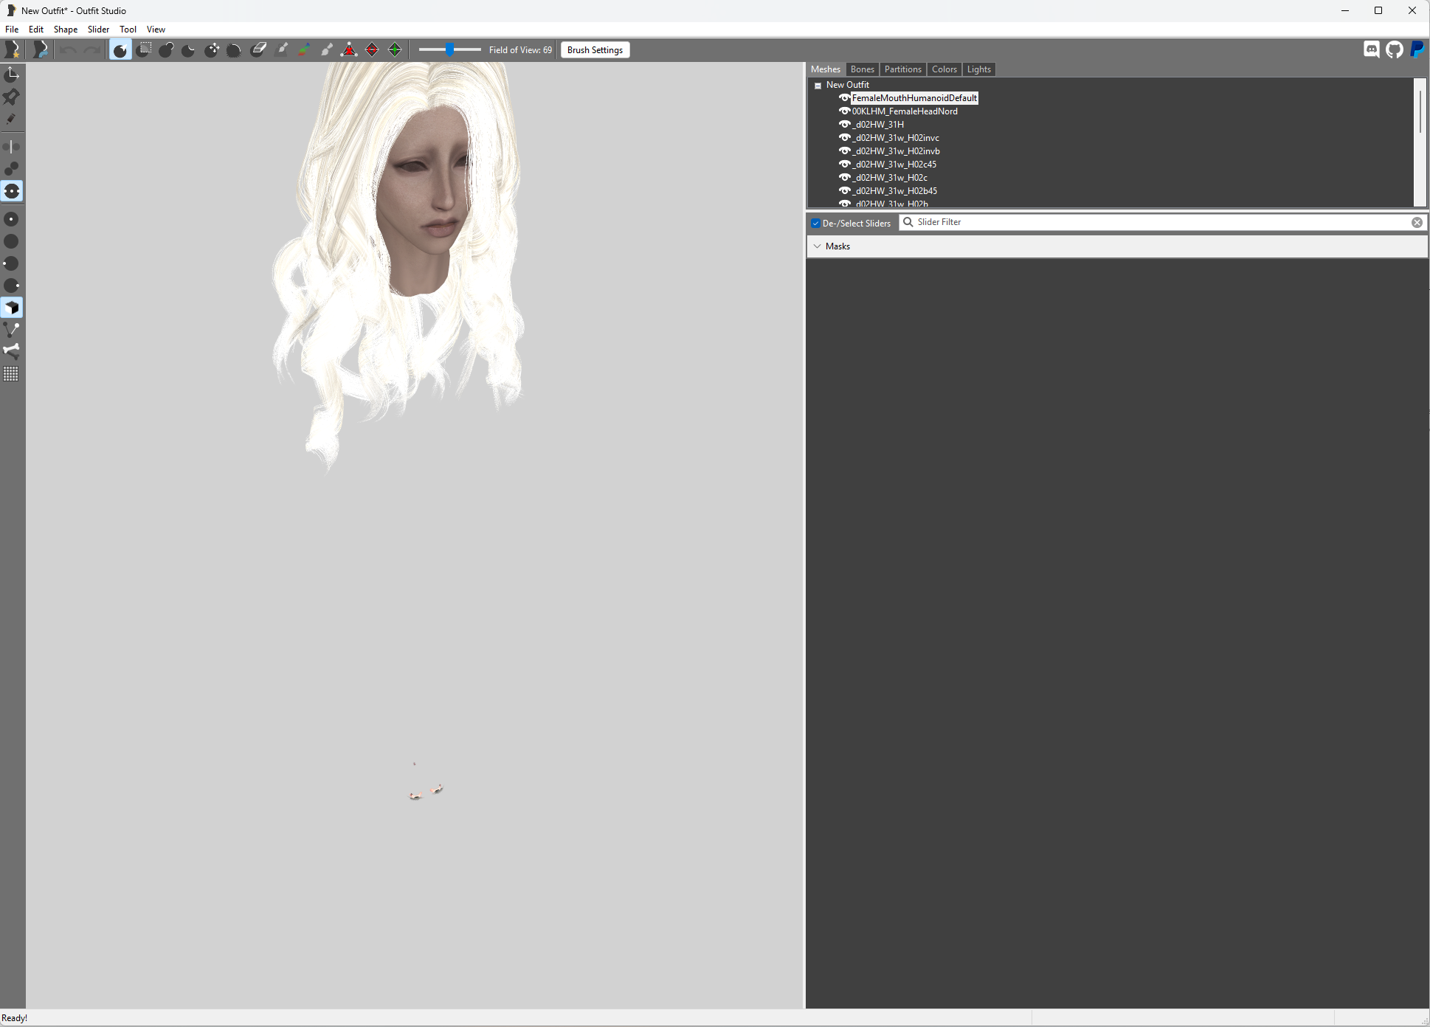Select the Mask brush tool
This screenshot has width=1430, height=1027.
144,49
